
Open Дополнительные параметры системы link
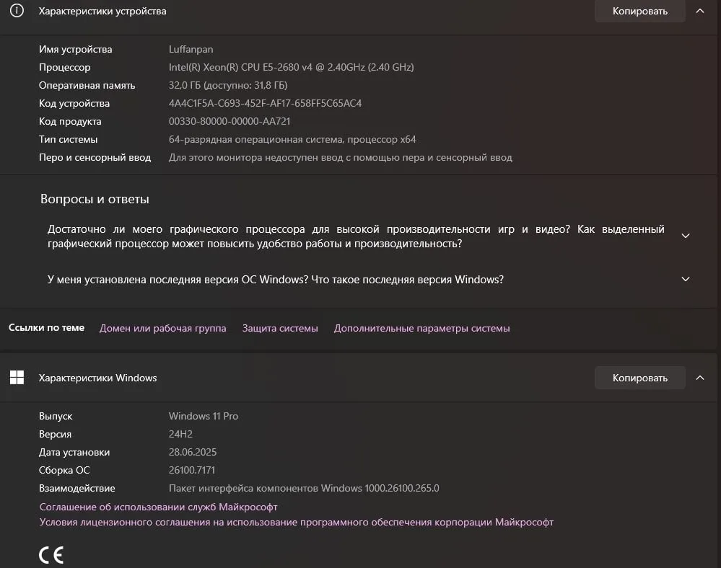pos(421,328)
